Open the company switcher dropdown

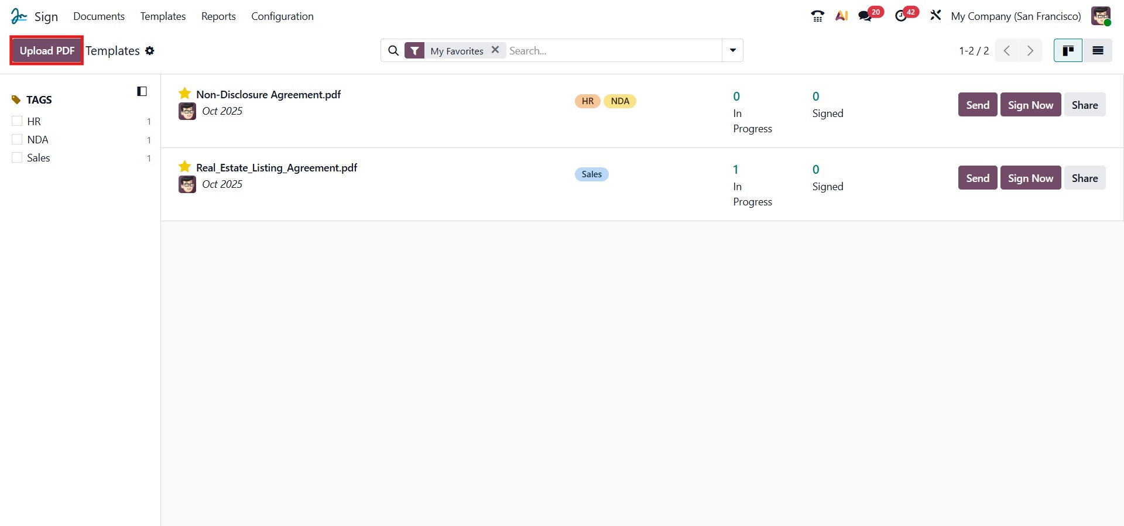(x=1016, y=16)
